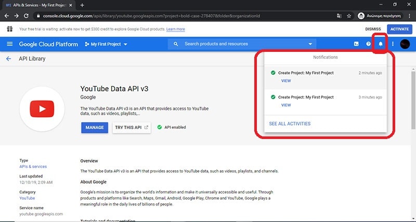416x222 pixels.
Task: Click in the Search products and resources field
Action: pos(239,44)
